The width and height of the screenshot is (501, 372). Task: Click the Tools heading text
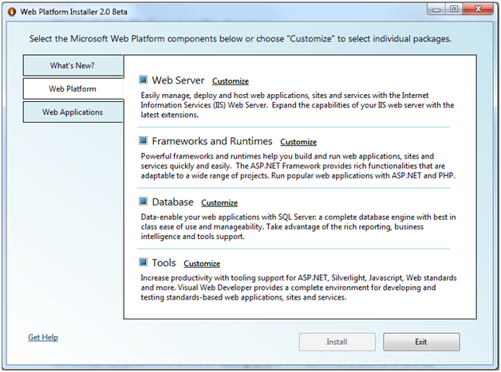(164, 263)
